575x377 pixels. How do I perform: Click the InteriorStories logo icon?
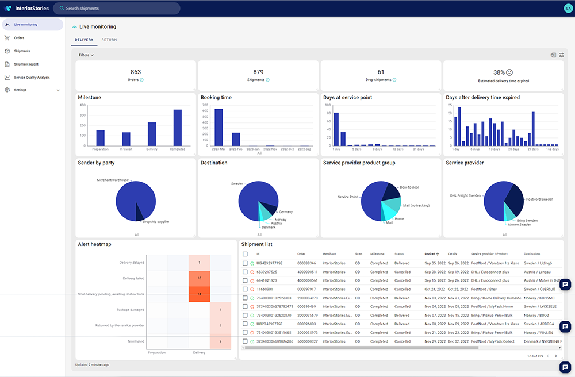click(x=8, y=8)
